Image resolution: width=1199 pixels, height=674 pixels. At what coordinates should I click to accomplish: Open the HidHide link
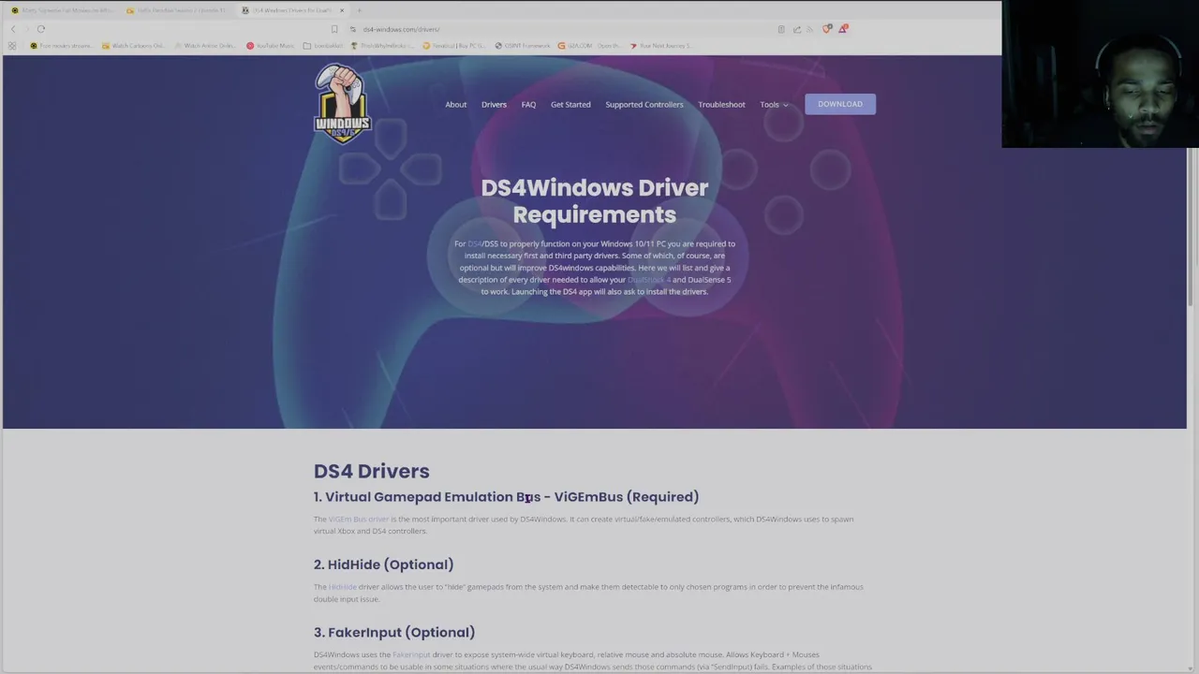pyautogui.click(x=342, y=587)
